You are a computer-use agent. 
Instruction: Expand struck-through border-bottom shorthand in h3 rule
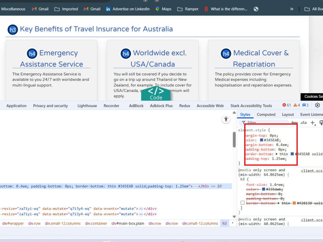click(278, 203)
